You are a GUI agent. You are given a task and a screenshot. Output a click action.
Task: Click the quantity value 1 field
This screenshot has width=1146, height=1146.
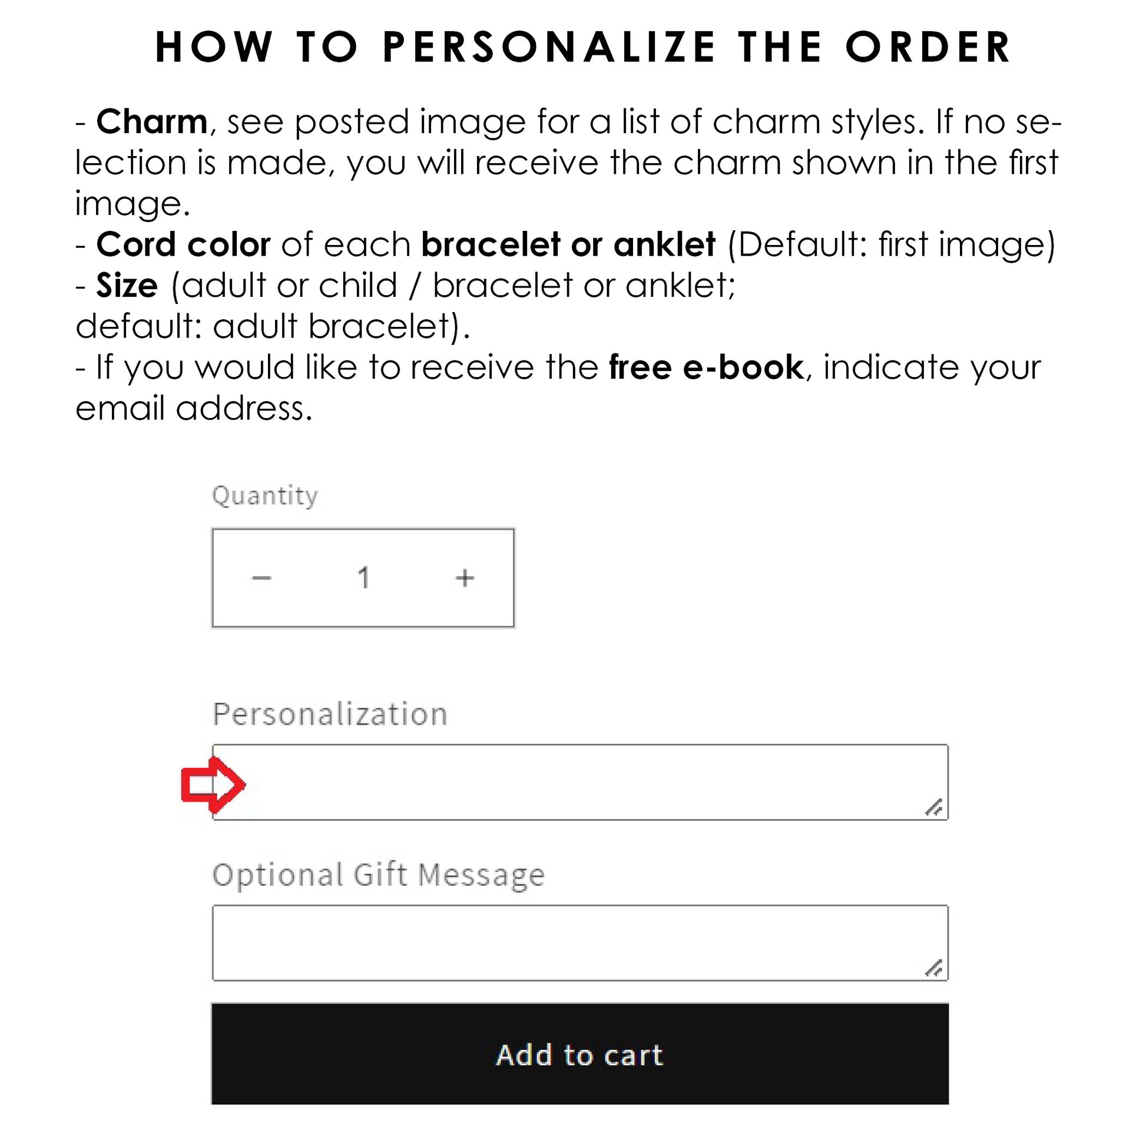pos(363,578)
